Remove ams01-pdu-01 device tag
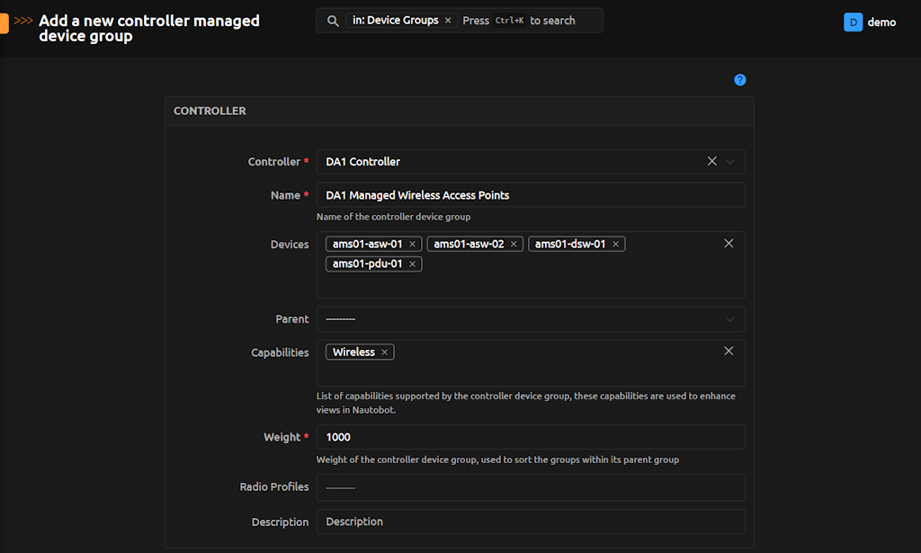Screen dimensions: 921x553 tap(413, 264)
